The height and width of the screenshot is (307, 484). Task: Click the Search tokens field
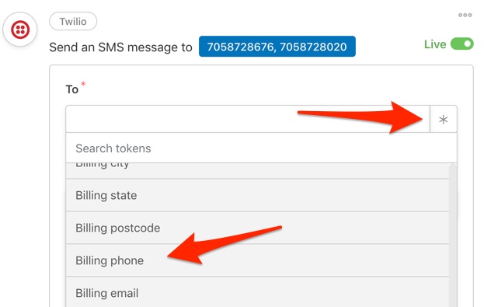261,148
